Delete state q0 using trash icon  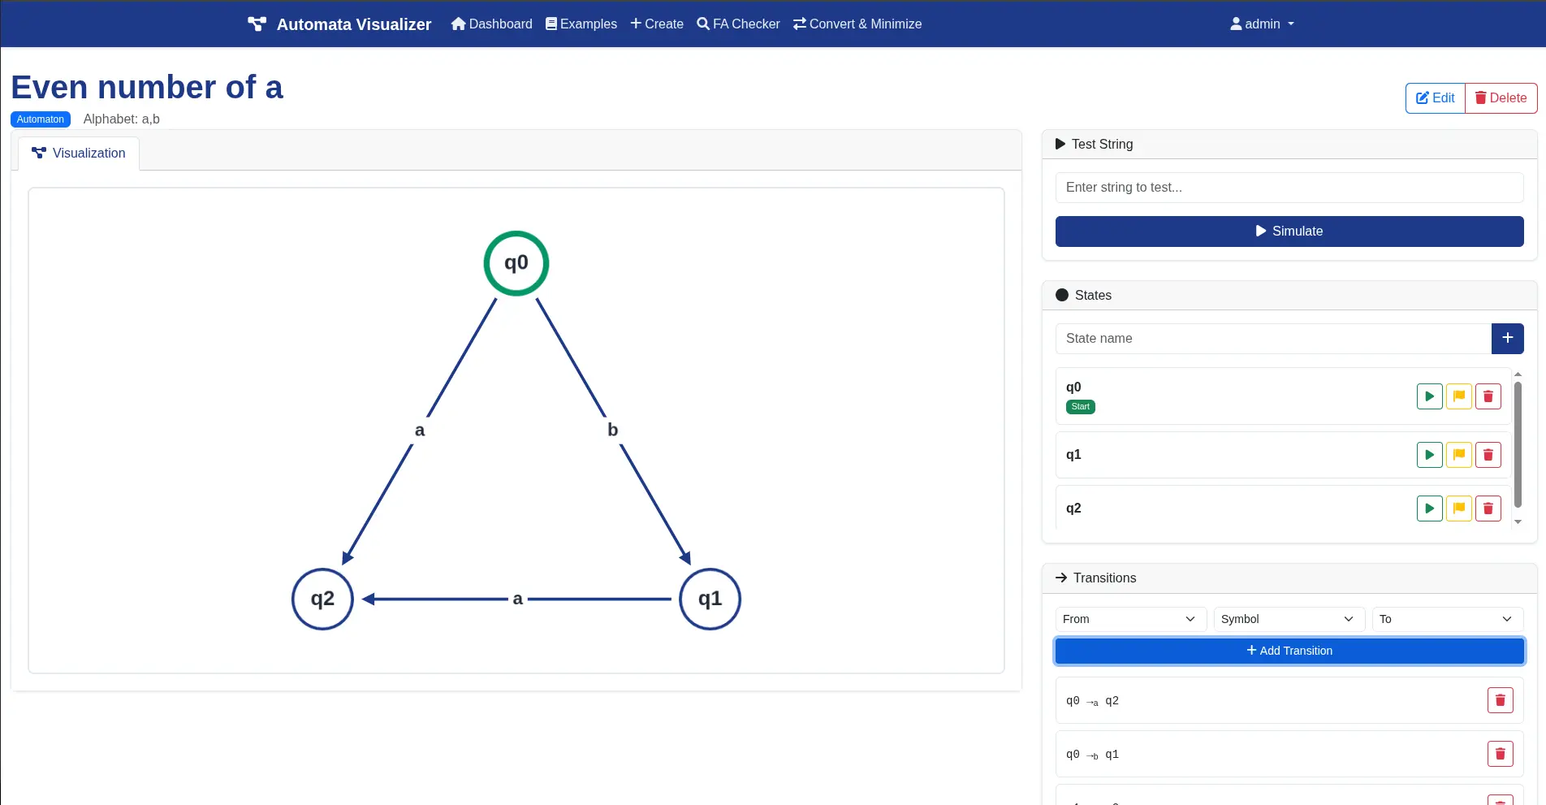click(1488, 396)
